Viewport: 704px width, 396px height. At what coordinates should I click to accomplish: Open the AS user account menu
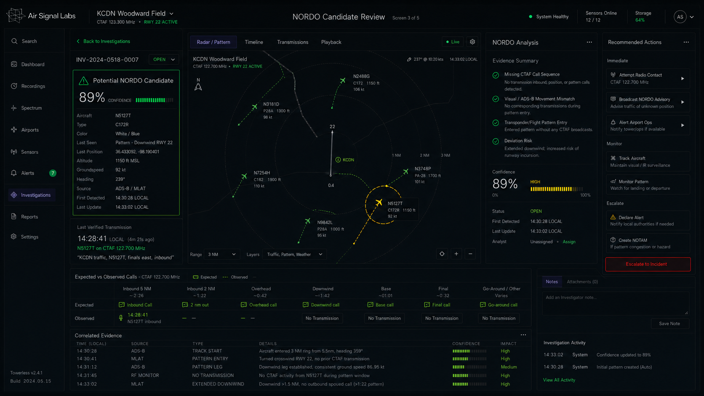684,17
